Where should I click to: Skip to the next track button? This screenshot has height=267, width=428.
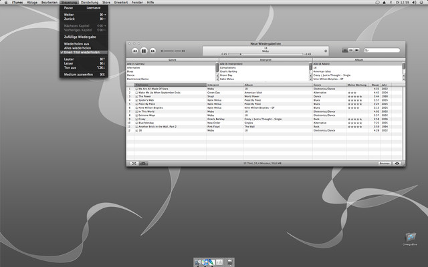(x=153, y=50)
